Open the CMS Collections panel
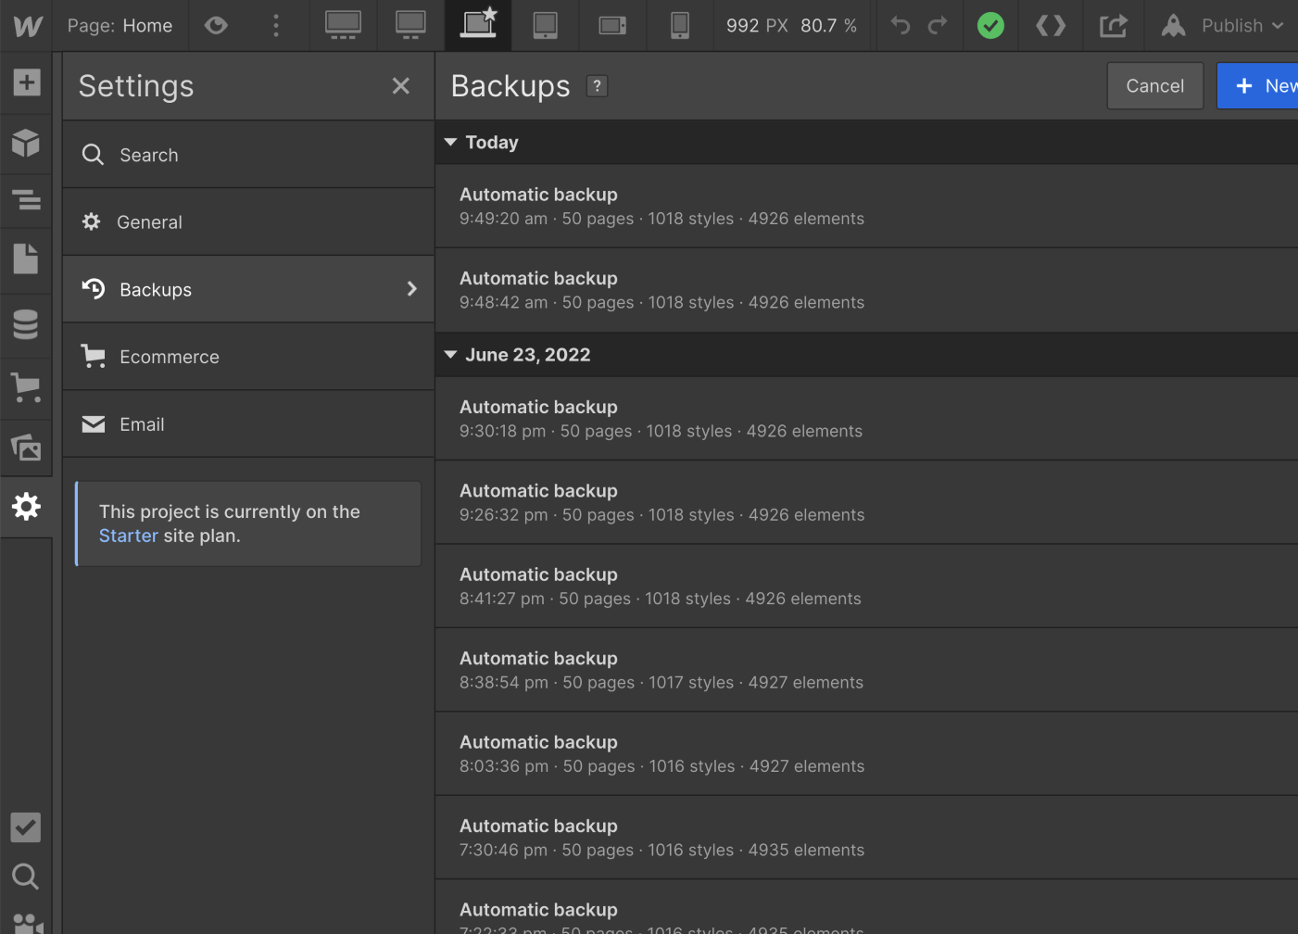 point(26,324)
